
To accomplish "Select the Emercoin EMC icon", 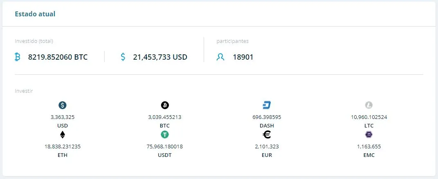I will click(x=369, y=134).
